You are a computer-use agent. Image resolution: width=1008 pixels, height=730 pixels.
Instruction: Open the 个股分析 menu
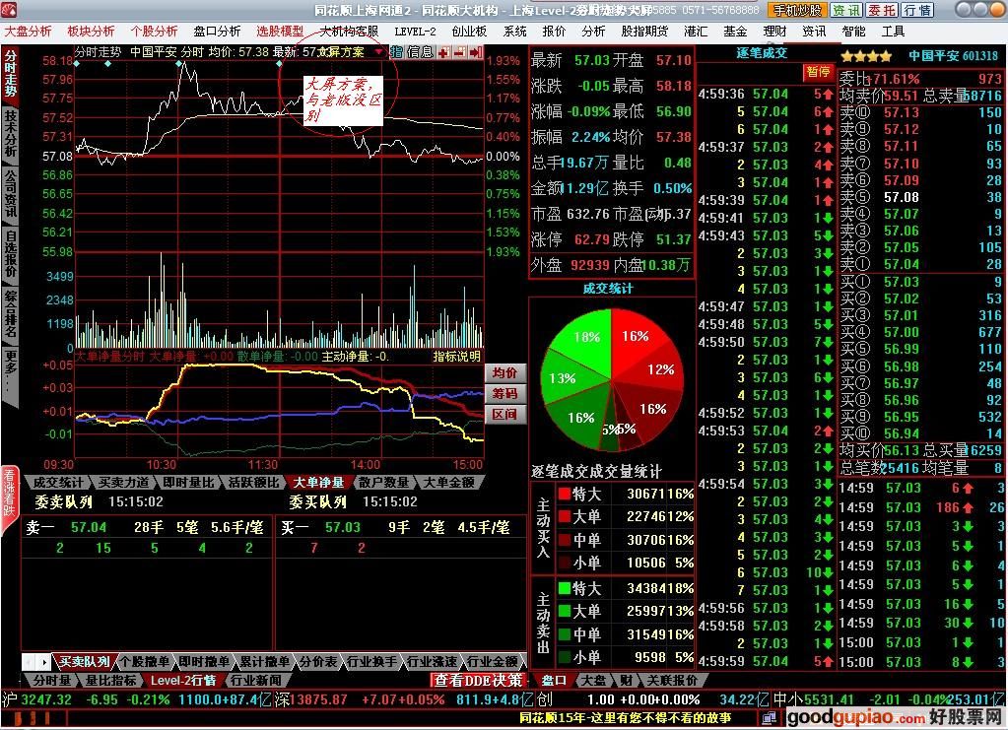tap(154, 31)
